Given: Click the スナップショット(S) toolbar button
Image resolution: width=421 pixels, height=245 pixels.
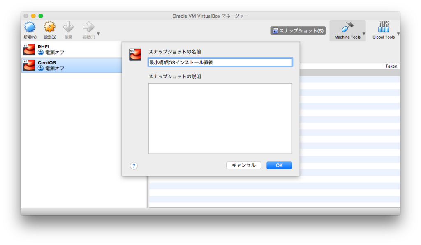Looking at the screenshot, I should (298, 30).
